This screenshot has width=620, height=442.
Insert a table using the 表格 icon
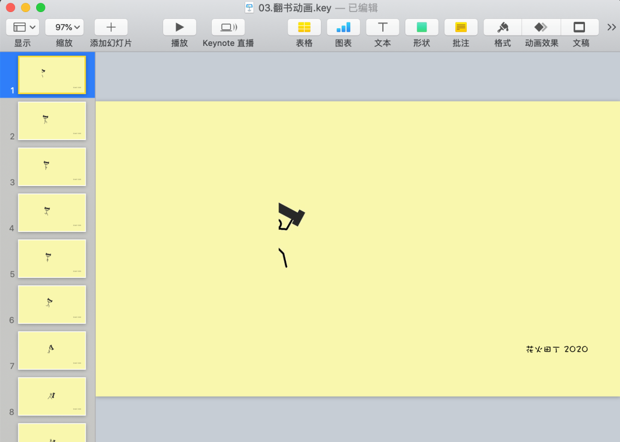pyautogui.click(x=304, y=28)
